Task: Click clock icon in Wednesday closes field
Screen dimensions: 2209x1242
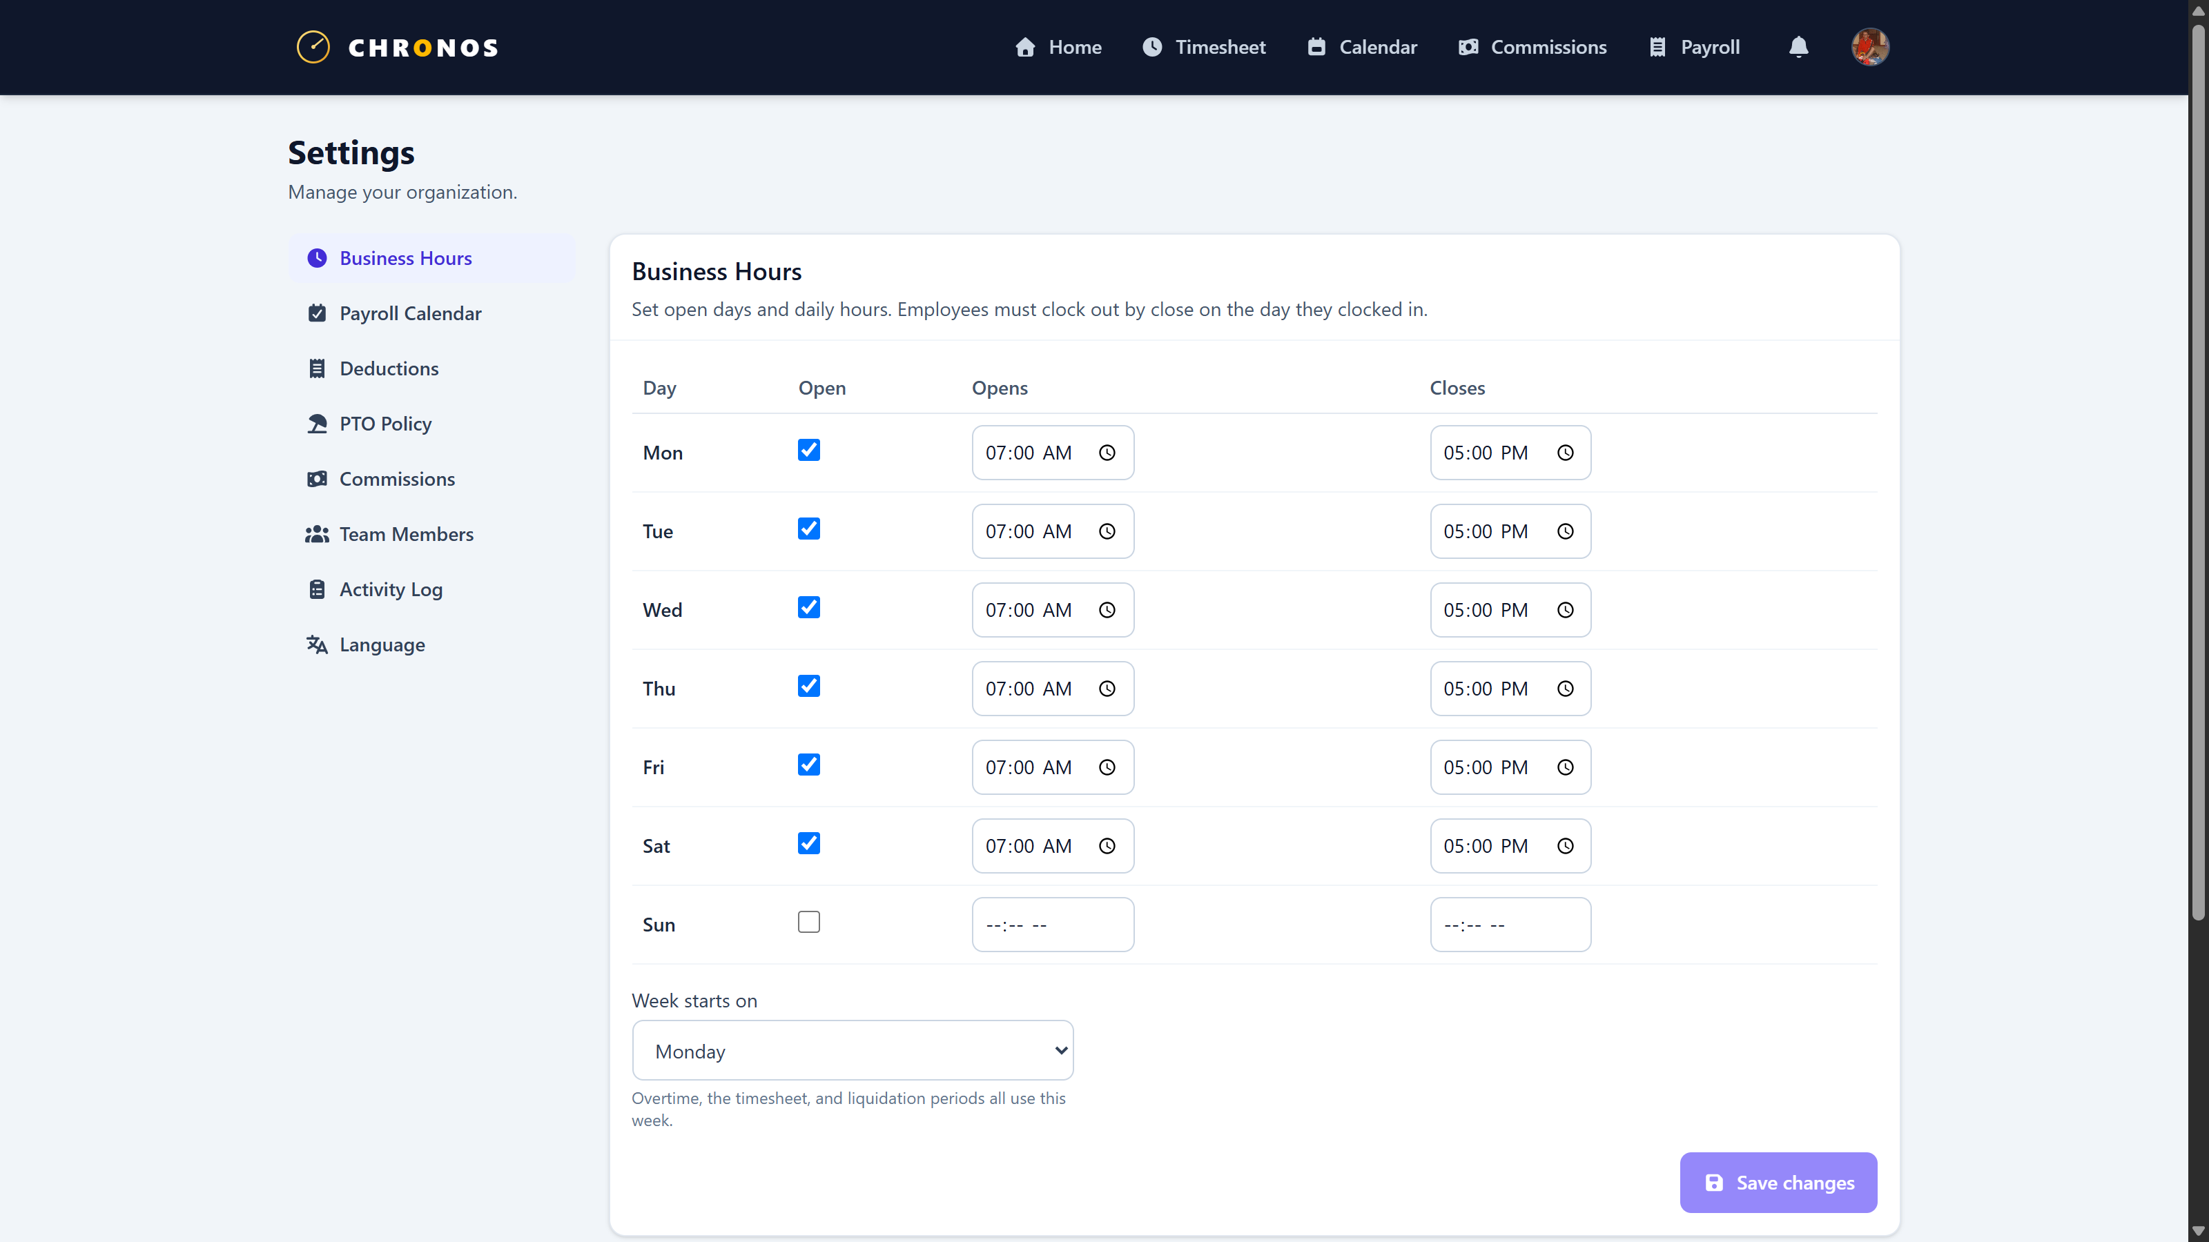Action: (1565, 610)
